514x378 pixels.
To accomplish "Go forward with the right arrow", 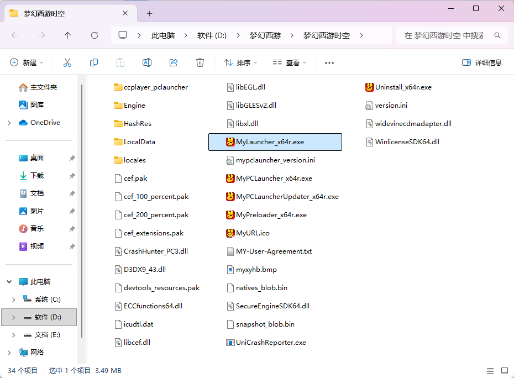I will tap(41, 35).
